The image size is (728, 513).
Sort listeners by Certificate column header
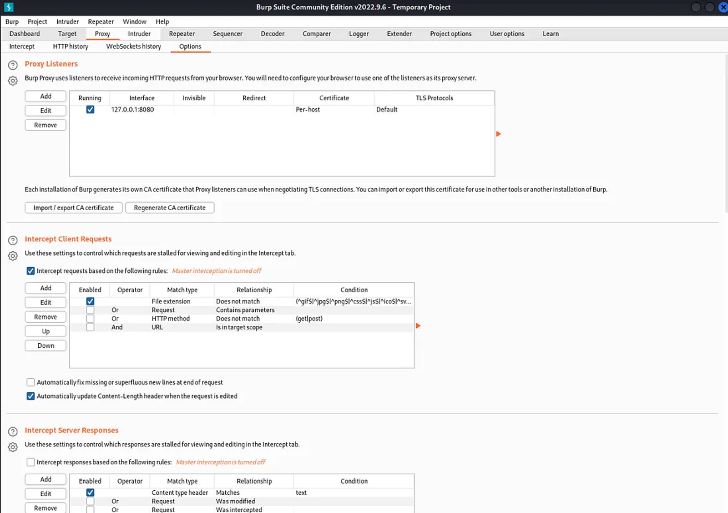click(334, 98)
